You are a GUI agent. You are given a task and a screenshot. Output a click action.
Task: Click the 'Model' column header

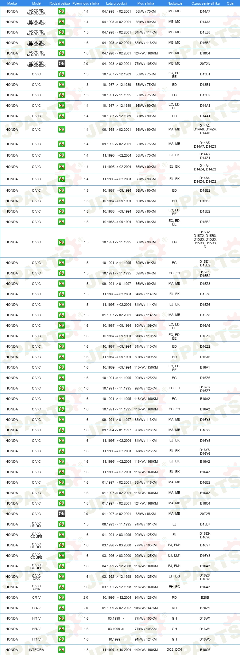click(x=37, y=3)
